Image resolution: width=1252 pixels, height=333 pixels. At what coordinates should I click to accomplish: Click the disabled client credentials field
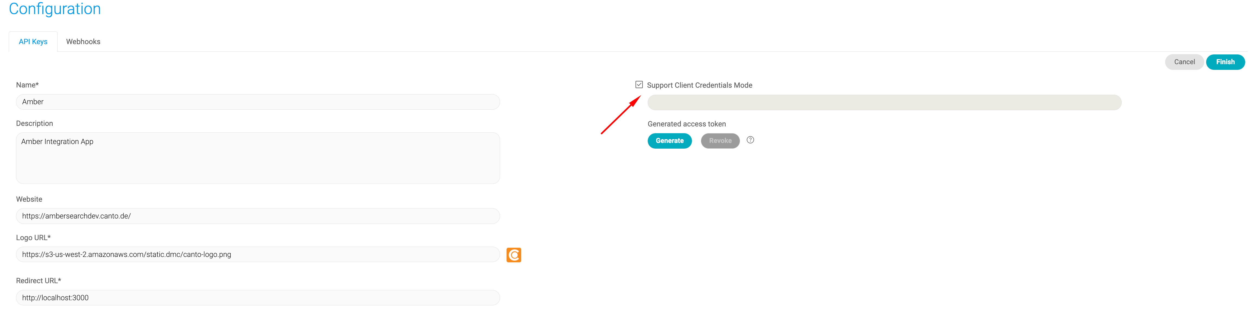pos(884,102)
